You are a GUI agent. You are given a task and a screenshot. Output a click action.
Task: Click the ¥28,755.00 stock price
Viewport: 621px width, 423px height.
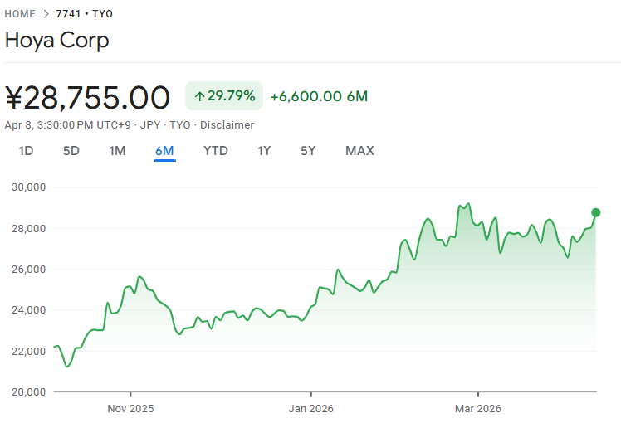(87, 97)
